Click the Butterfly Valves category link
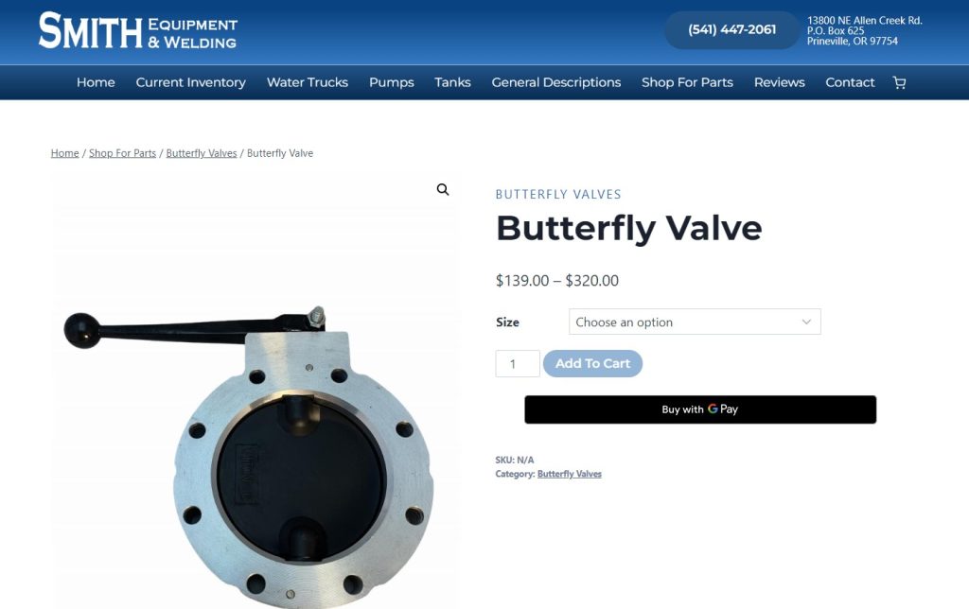969x609 pixels. point(569,474)
